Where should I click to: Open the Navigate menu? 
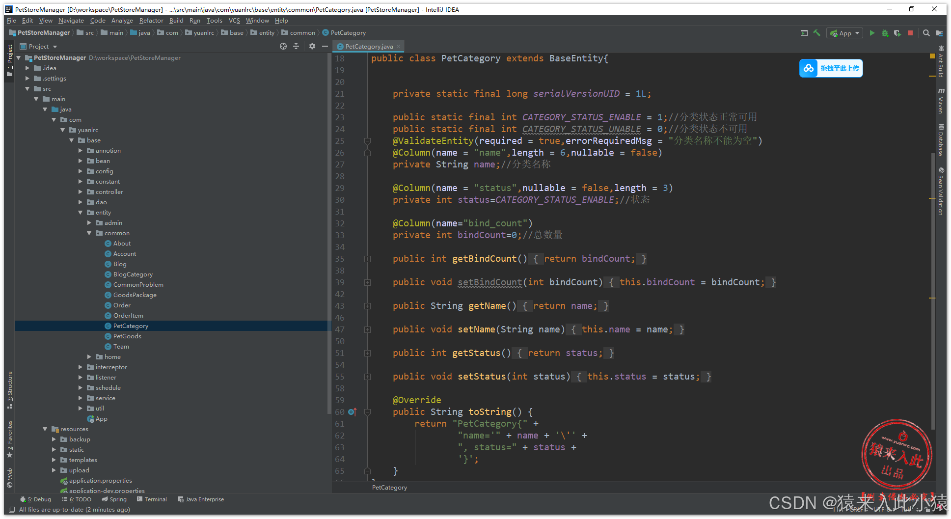point(71,21)
